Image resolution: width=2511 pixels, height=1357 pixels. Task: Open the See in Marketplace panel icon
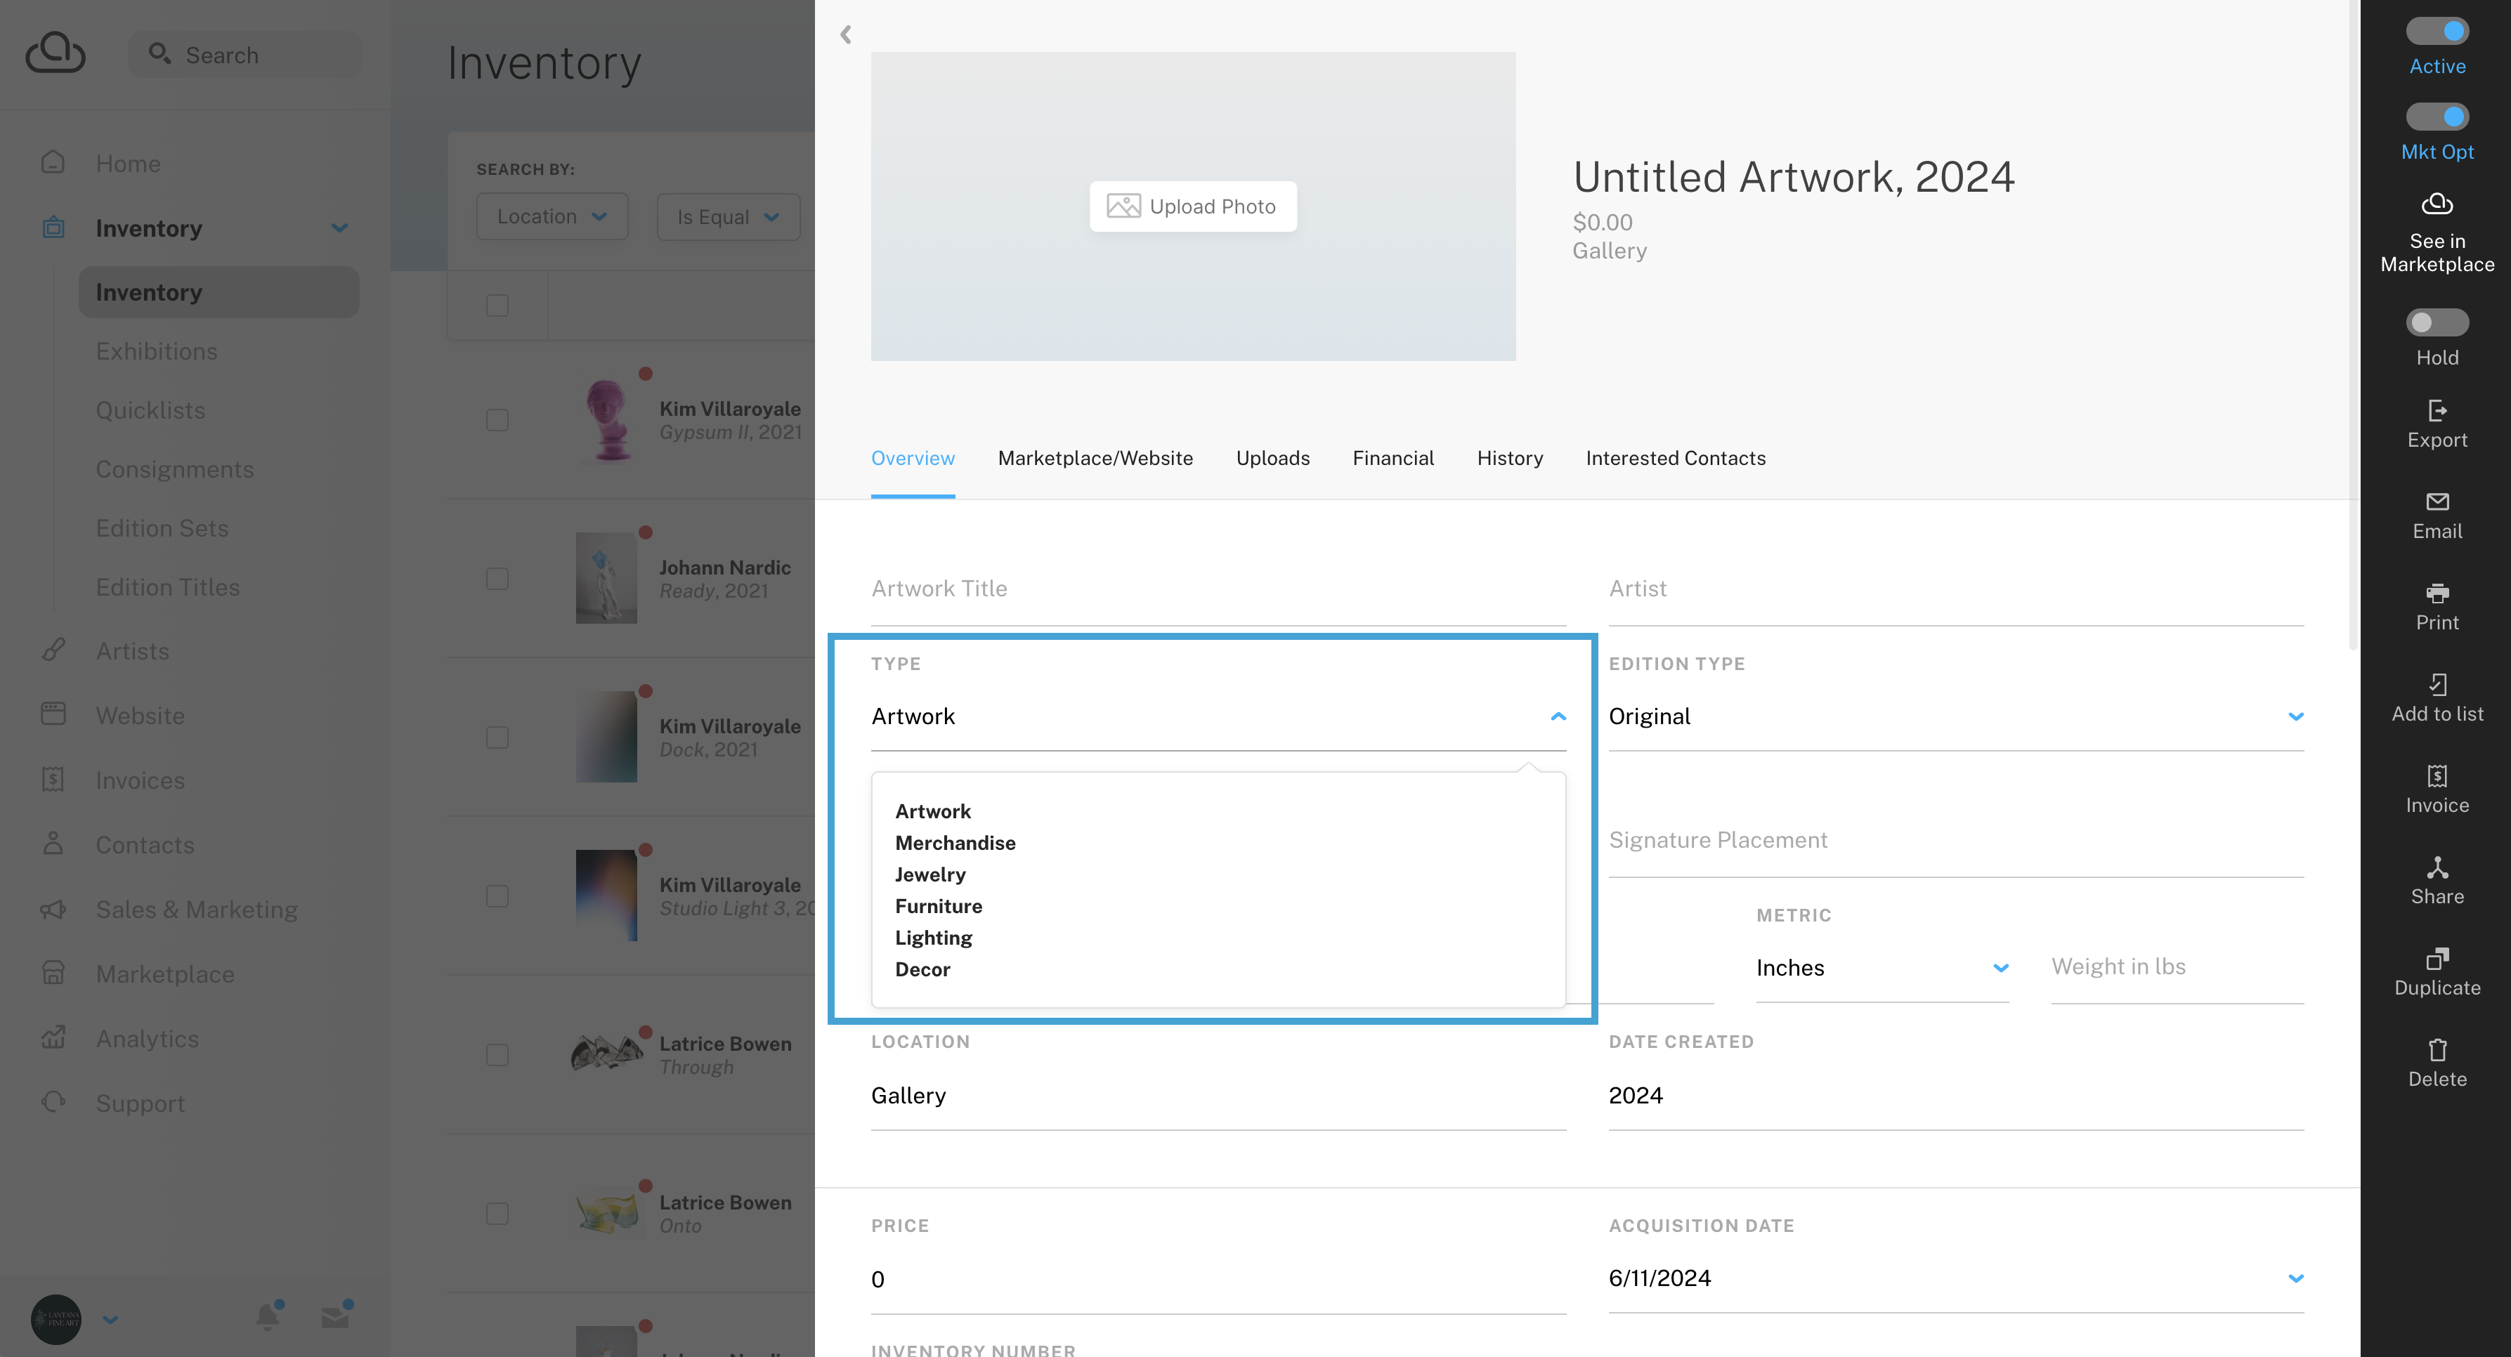[2436, 204]
